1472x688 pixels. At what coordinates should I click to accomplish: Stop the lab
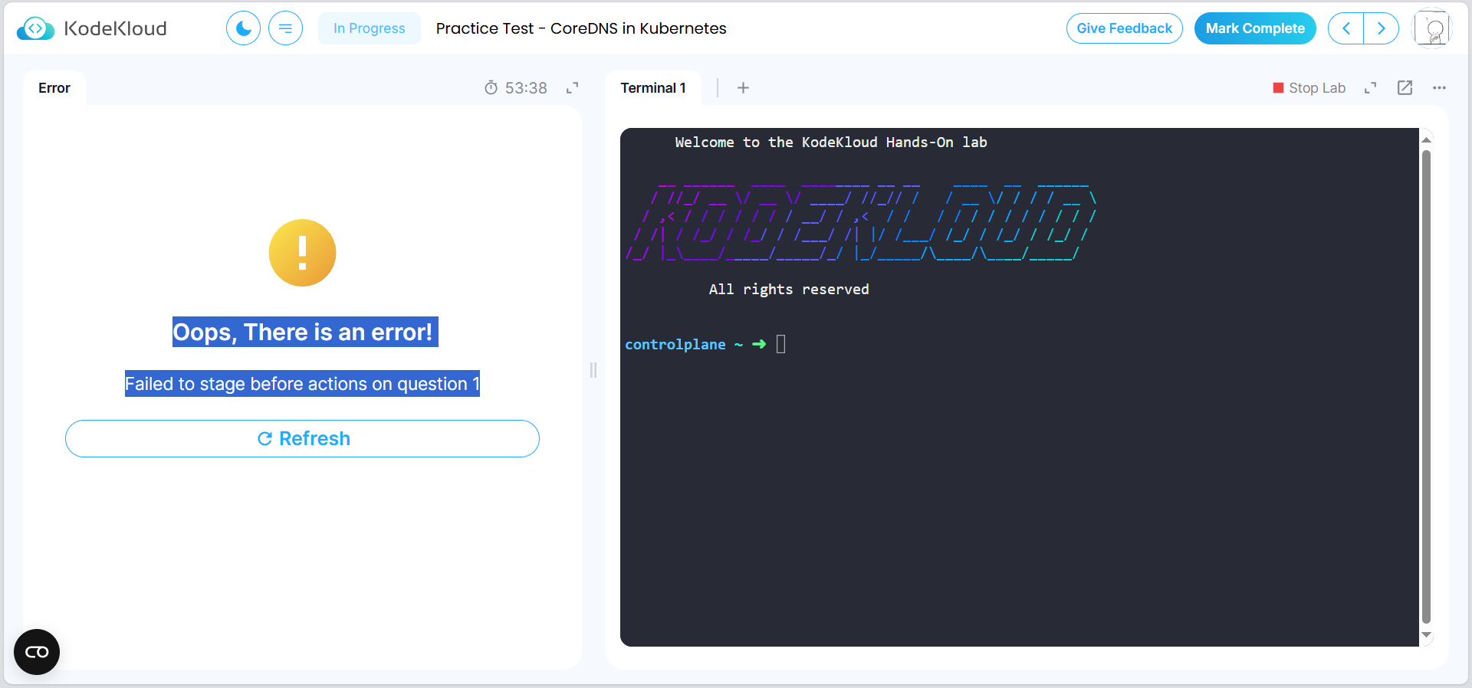pos(1309,88)
